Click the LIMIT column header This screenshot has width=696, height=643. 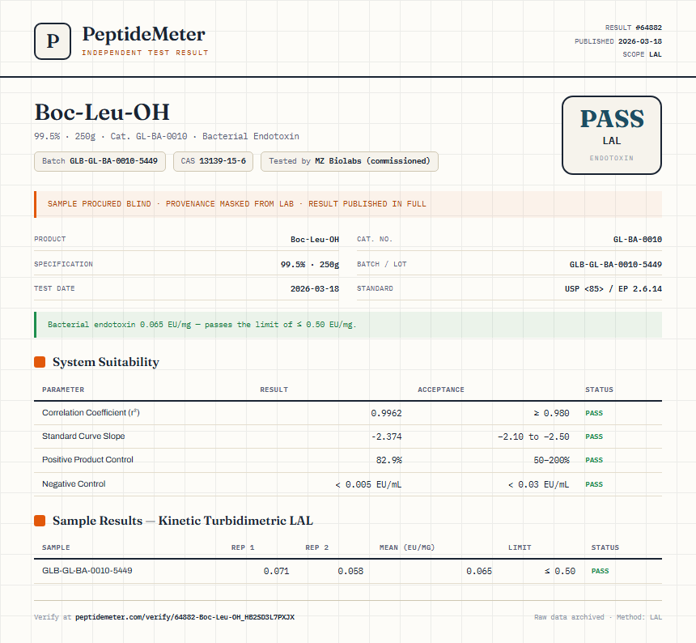pos(520,547)
